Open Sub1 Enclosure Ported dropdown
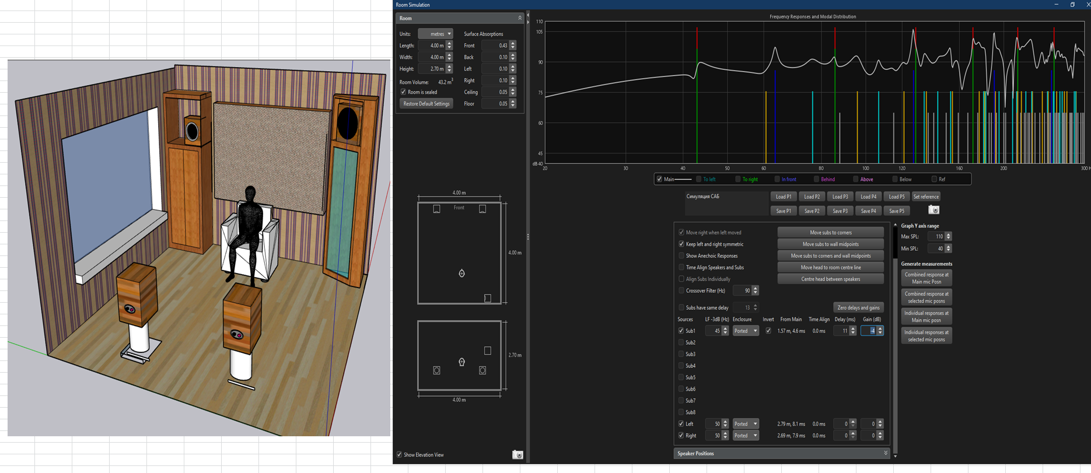Screen dimensions: 1091x473 [x=746, y=331]
